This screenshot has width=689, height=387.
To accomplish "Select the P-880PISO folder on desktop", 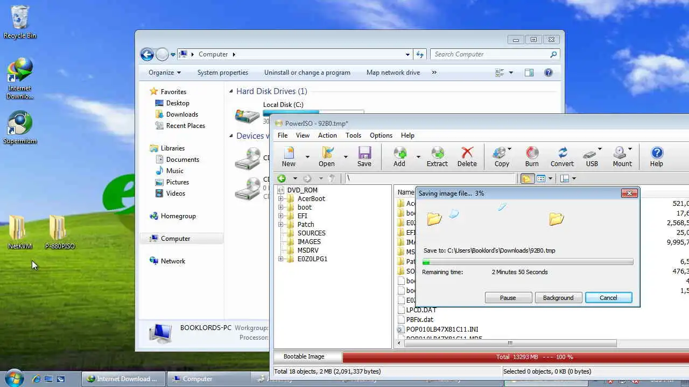I will [59, 233].
